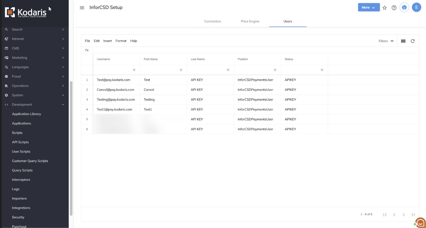The image size is (426, 228).
Task: Open Logs in sidebar
Action: click(16, 189)
